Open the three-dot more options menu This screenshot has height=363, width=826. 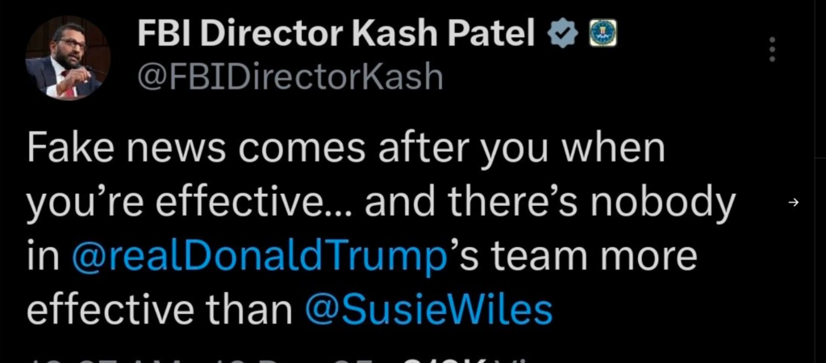pos(772,50)
